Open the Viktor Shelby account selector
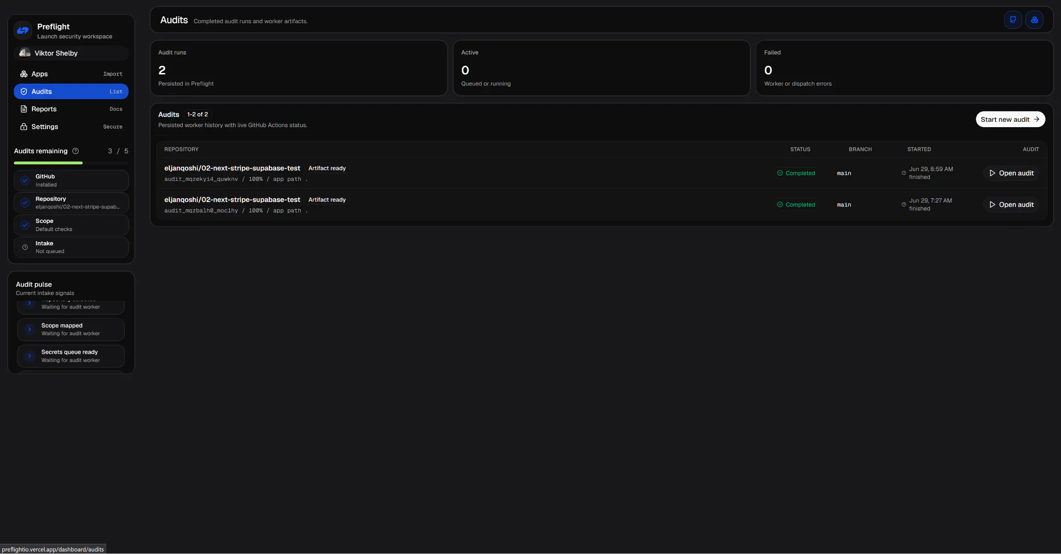1061x554 pixels. pos(71,53)
